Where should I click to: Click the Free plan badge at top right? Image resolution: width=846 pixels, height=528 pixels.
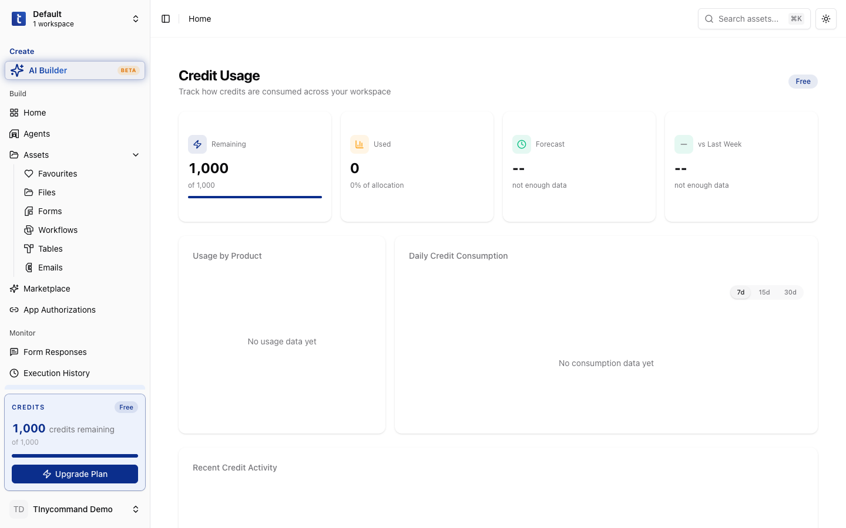[803, 82]
